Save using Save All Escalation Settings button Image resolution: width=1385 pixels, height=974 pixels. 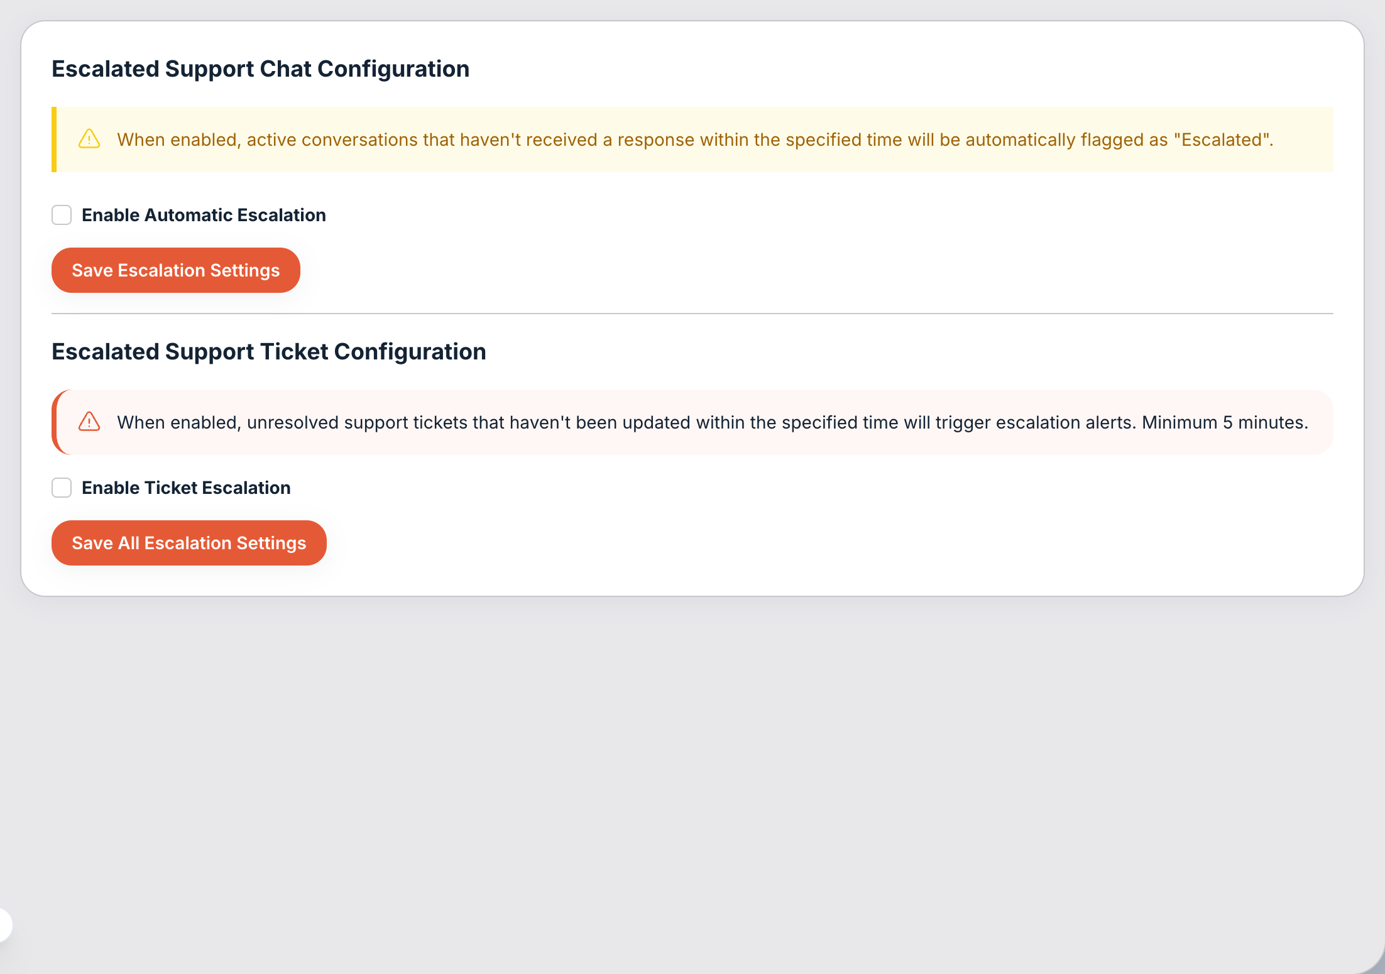pos(189,543)
